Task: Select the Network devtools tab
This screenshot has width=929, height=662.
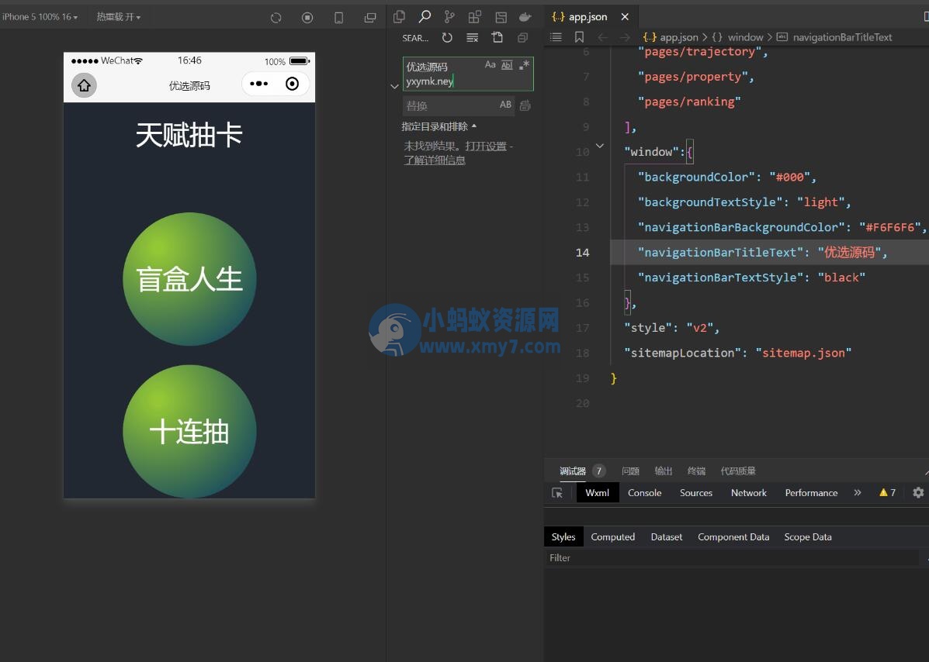Action: click(x=749, y=493)
